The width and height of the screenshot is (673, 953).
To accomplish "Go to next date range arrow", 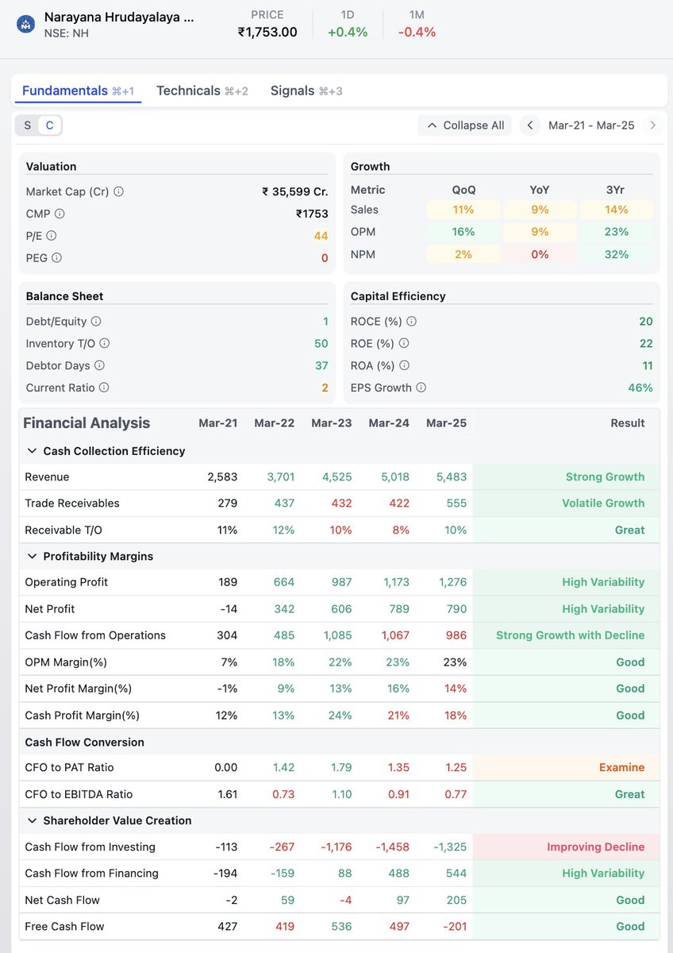I will 652,125.
